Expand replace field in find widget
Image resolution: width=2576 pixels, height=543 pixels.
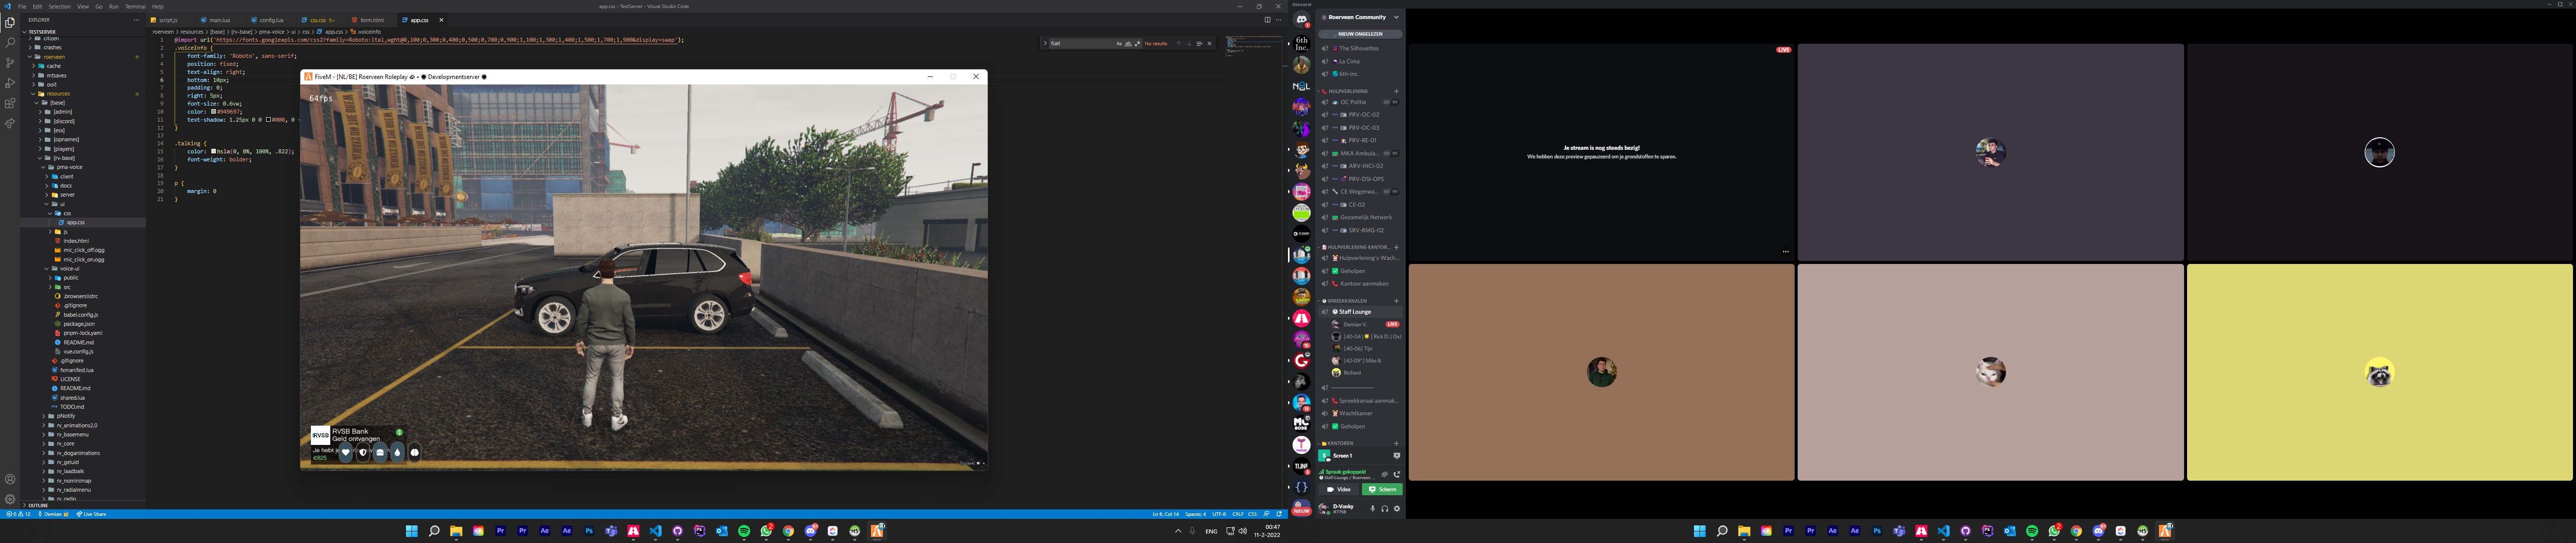click(1045, 44)
